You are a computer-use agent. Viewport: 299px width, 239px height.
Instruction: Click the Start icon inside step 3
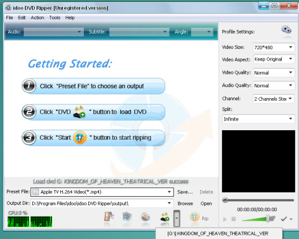click(x=80, y=138)
